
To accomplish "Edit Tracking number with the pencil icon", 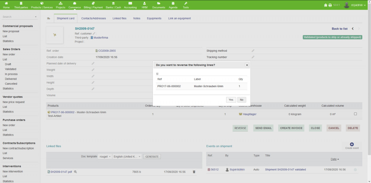I will tap(253, 57).
